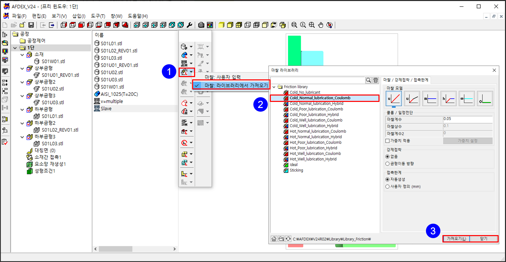The image size is (506, 262).
Task: Click the name list horizontal scrollbar
Action: tap(135, 249)
